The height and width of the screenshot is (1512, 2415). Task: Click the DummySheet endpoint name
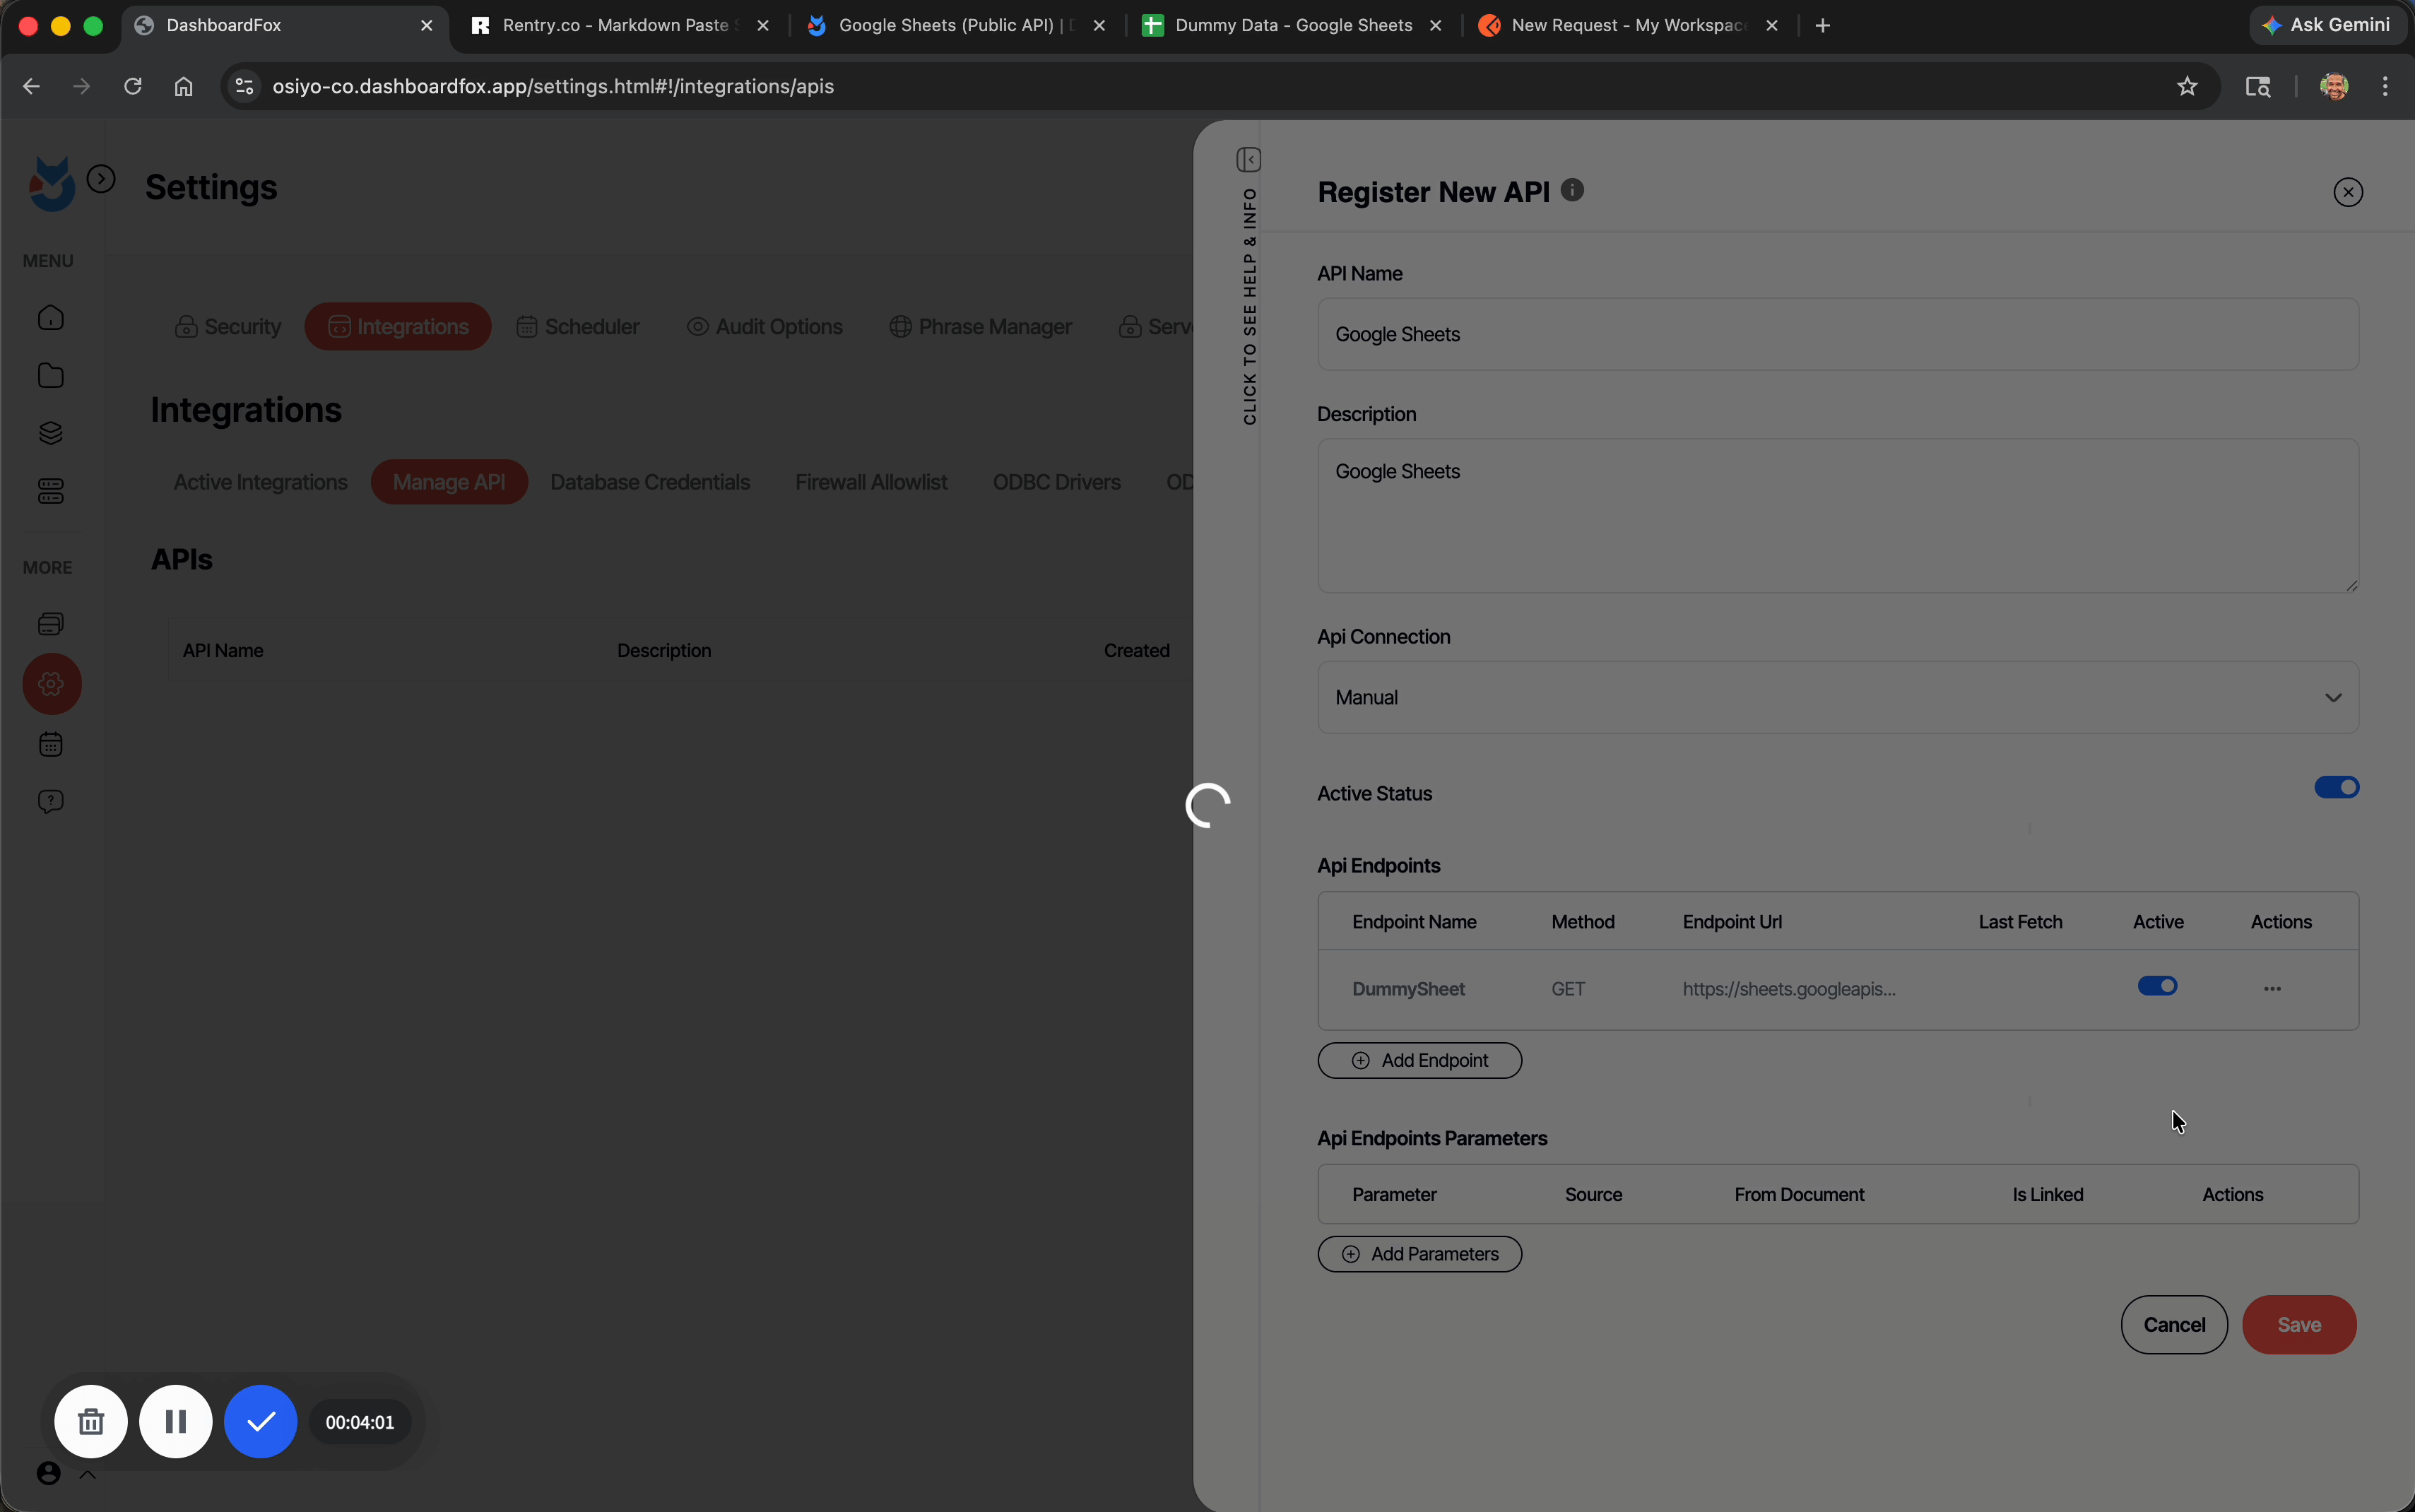point(1408,989)
